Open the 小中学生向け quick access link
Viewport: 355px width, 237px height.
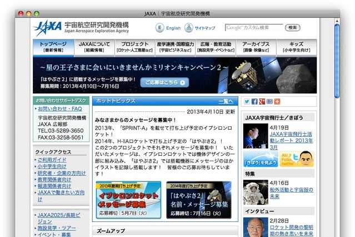click(x=52, y=166)
